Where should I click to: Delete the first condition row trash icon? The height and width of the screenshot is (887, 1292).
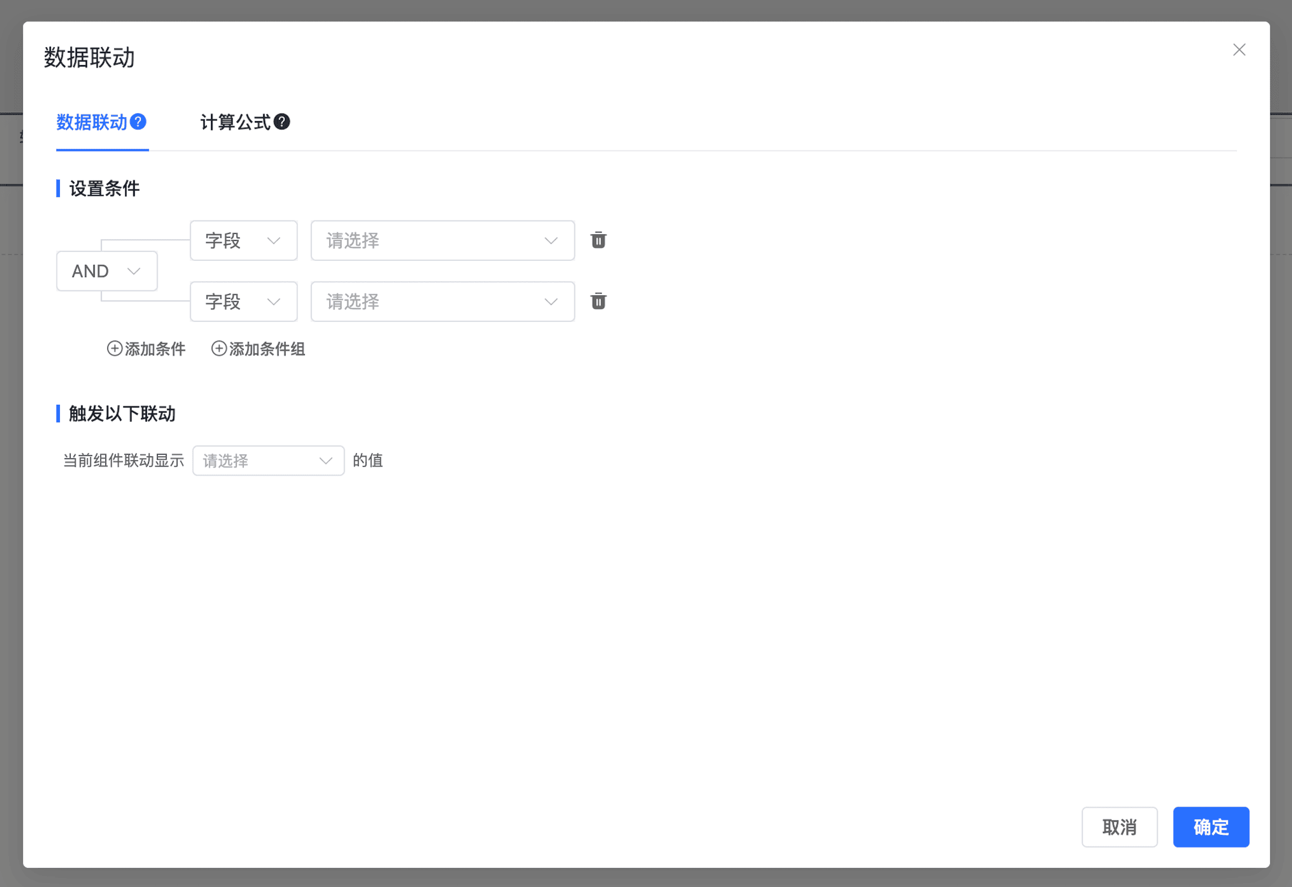point(598,240)
